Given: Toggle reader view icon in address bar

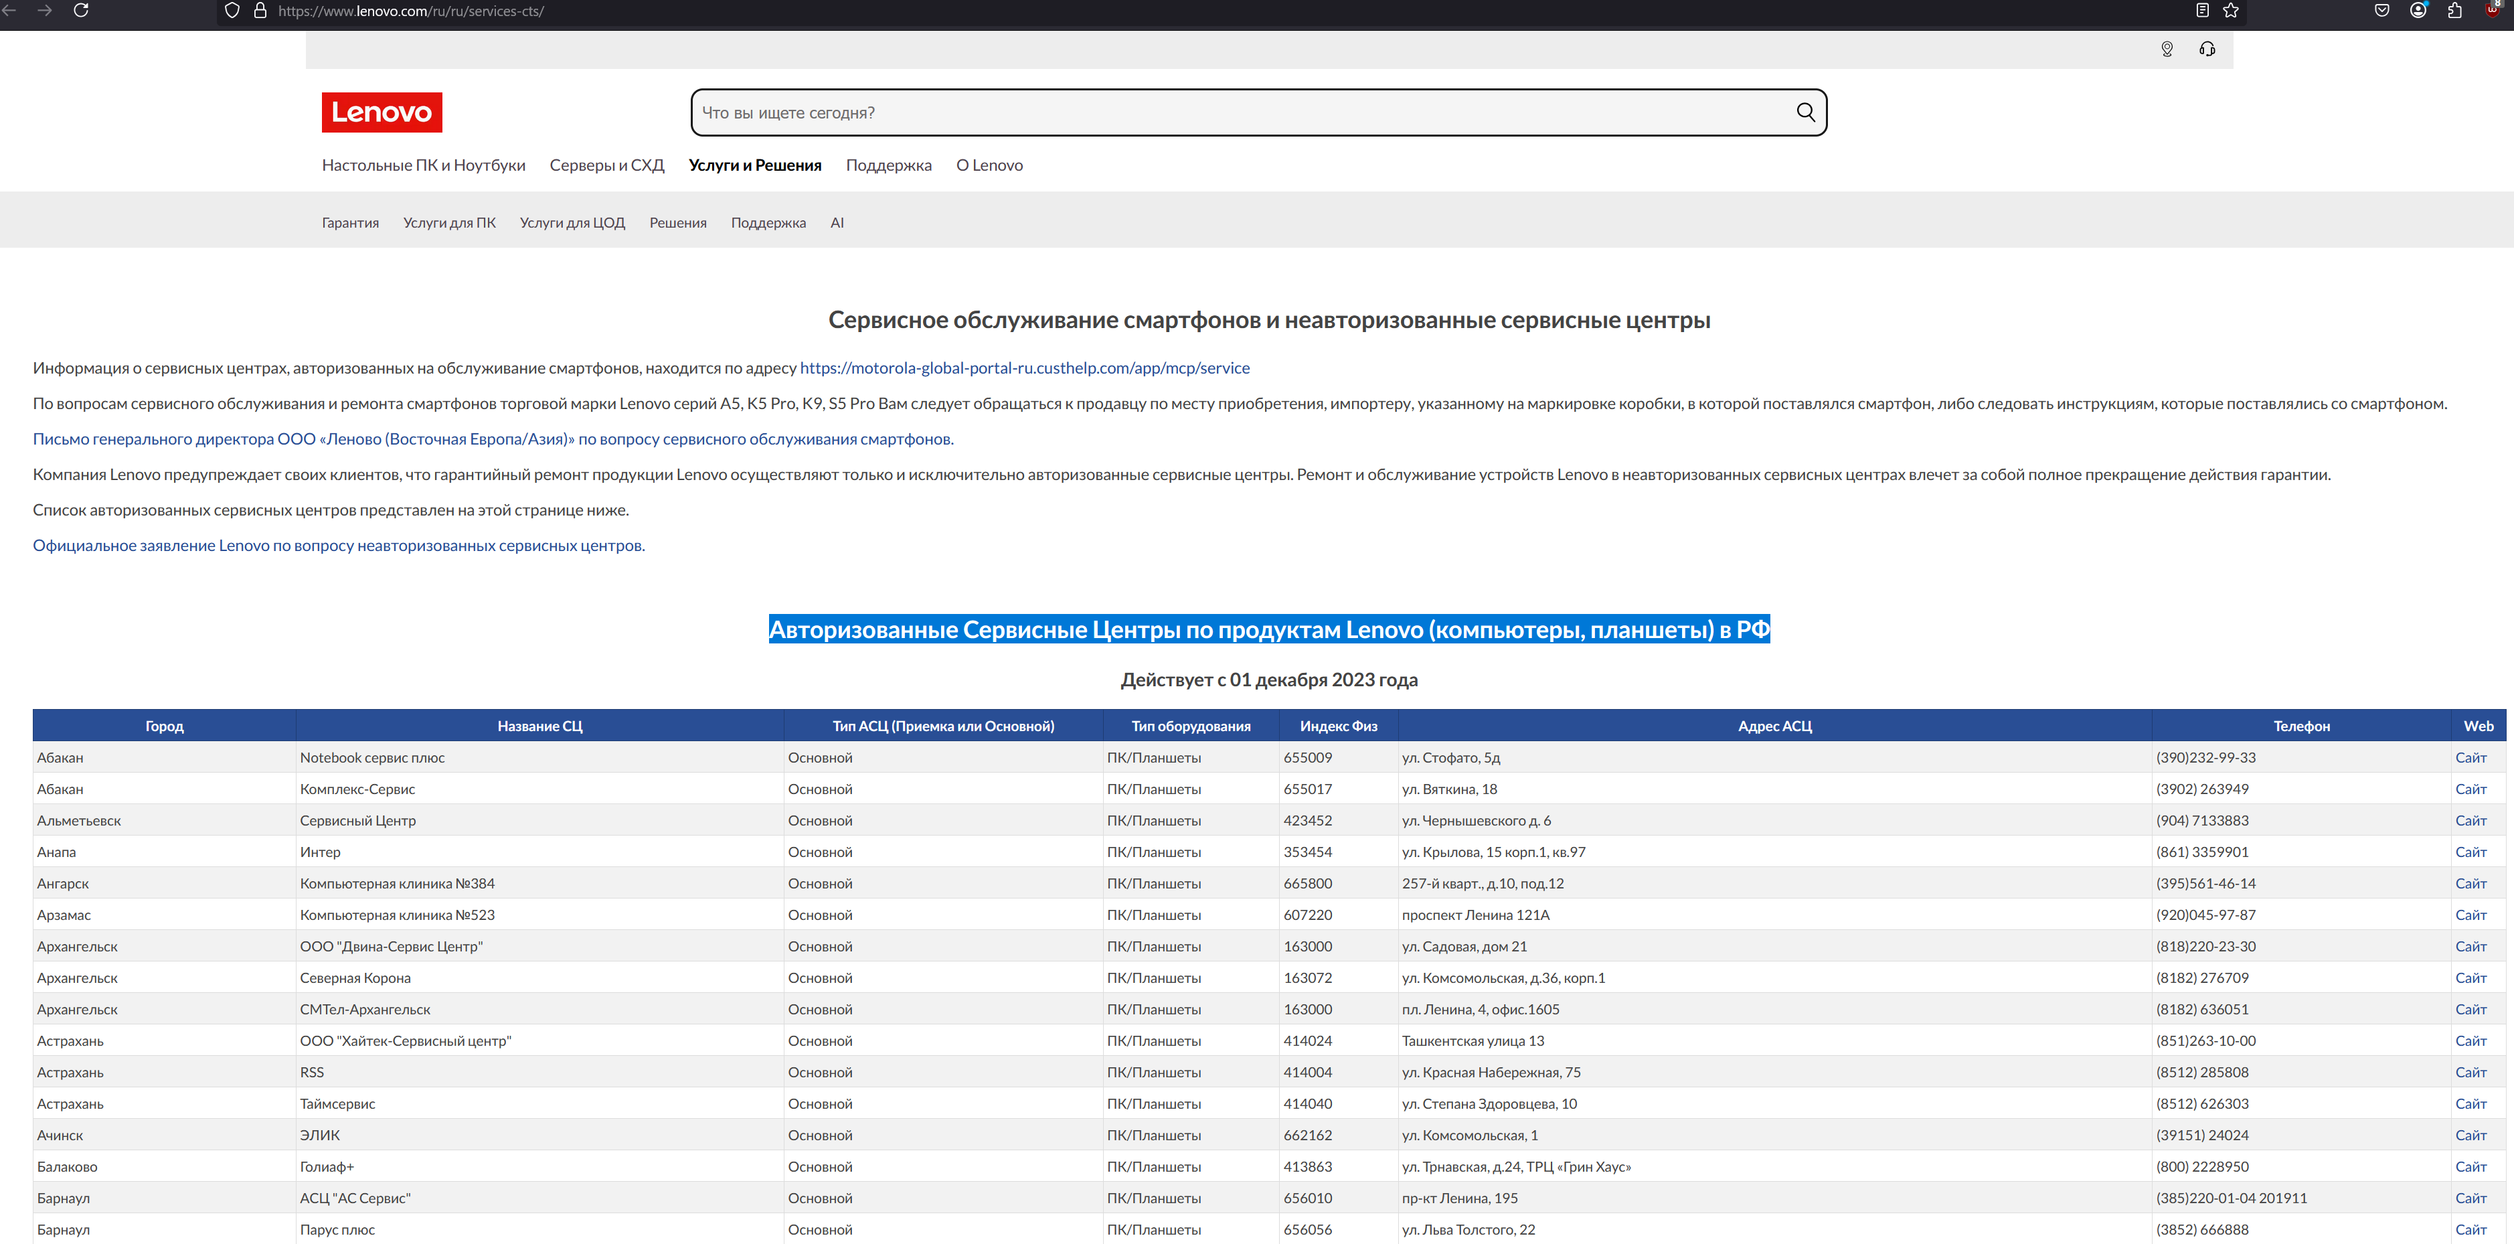Looking at the screenshot, I should (x=2201, y=11).
